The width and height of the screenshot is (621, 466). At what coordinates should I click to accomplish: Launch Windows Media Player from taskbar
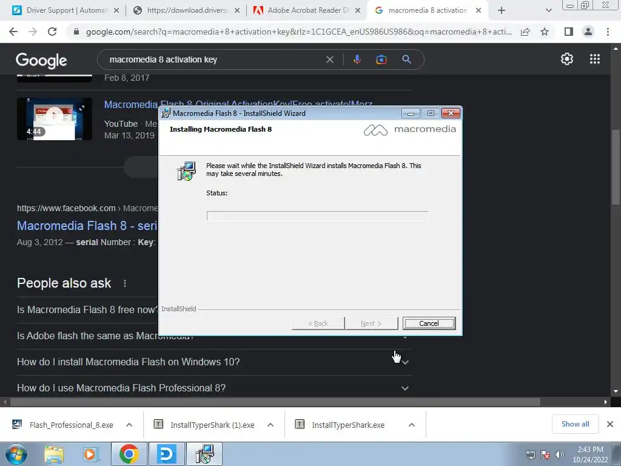pyautogui.click(x=90, y=454)
